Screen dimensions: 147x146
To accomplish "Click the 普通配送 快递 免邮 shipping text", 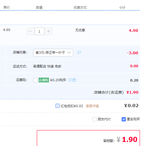I will coord(47,66).
